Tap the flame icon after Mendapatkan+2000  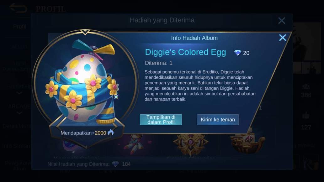111,133
